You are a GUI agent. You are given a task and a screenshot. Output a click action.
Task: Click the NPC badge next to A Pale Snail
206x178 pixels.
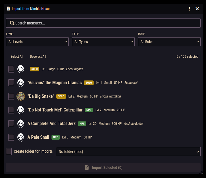point(55,137)
